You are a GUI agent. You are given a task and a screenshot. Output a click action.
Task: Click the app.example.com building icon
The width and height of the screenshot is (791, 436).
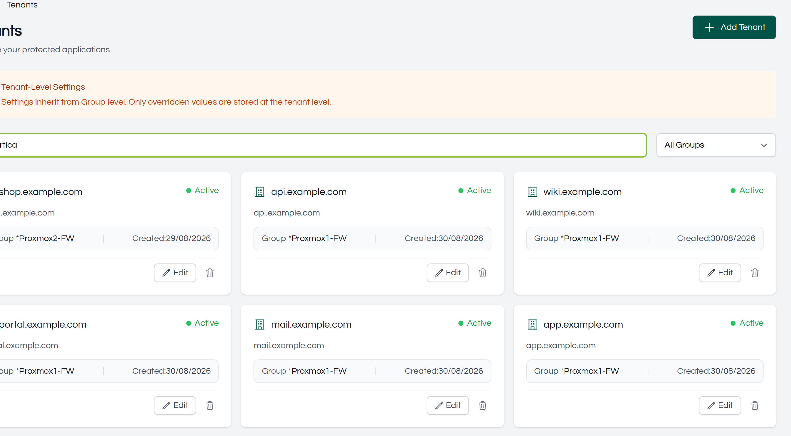(533, 325)
